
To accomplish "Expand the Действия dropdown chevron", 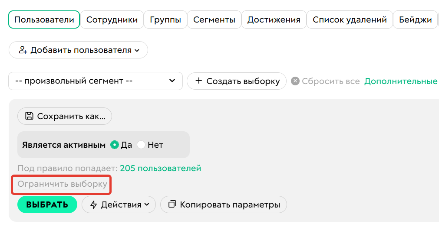I will [x=147, y=205].
